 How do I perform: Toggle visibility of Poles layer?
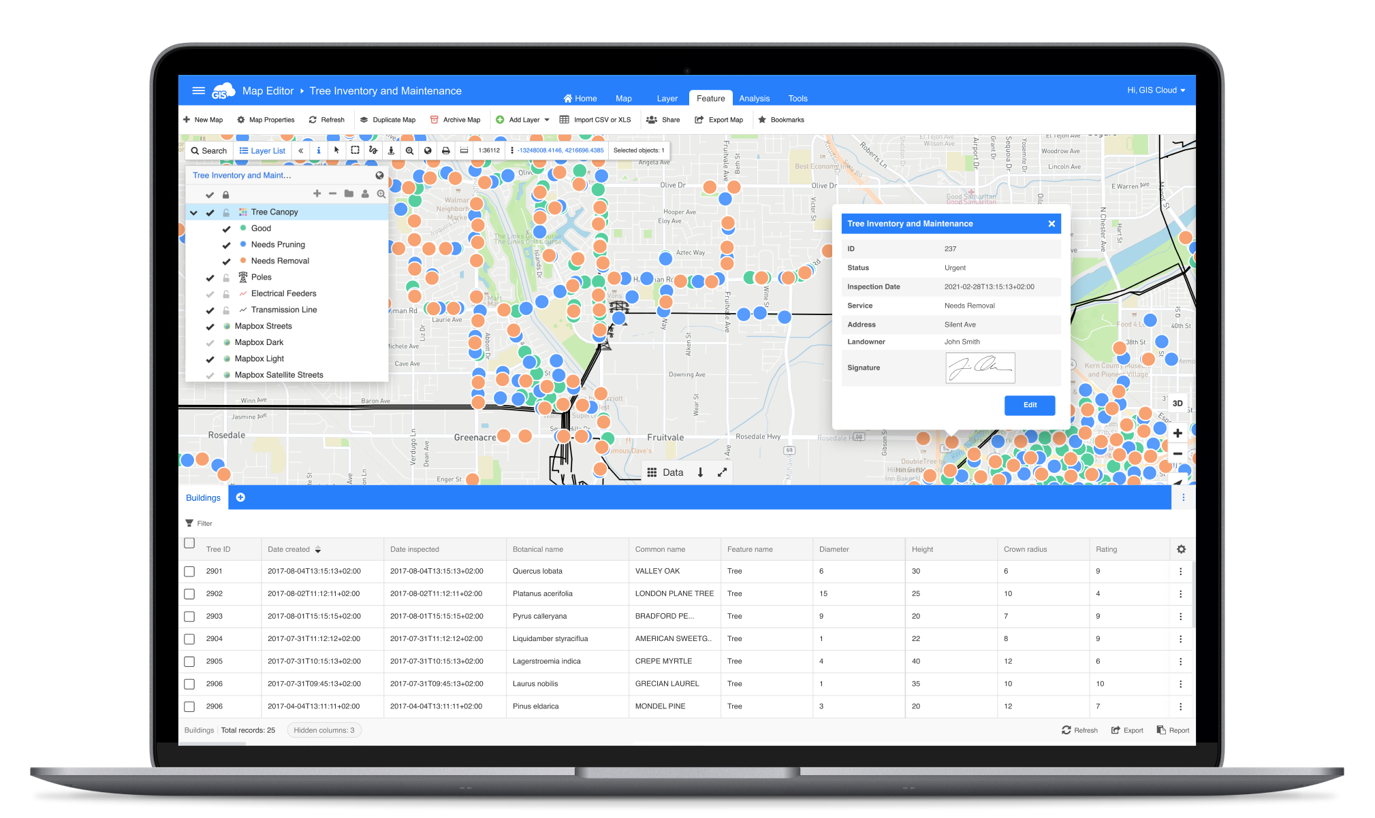[x=208, y=276]
